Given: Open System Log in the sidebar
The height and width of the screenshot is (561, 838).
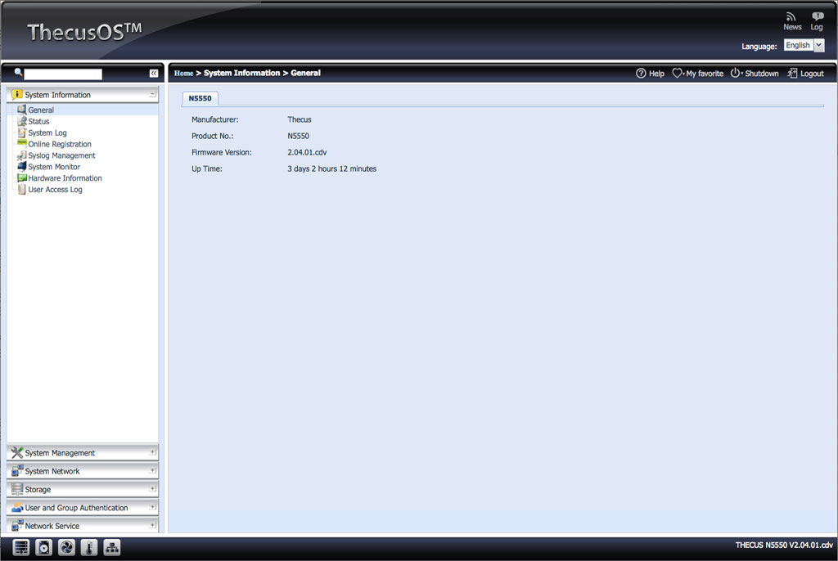Looking at the screenshot, I should pos(47,132).
